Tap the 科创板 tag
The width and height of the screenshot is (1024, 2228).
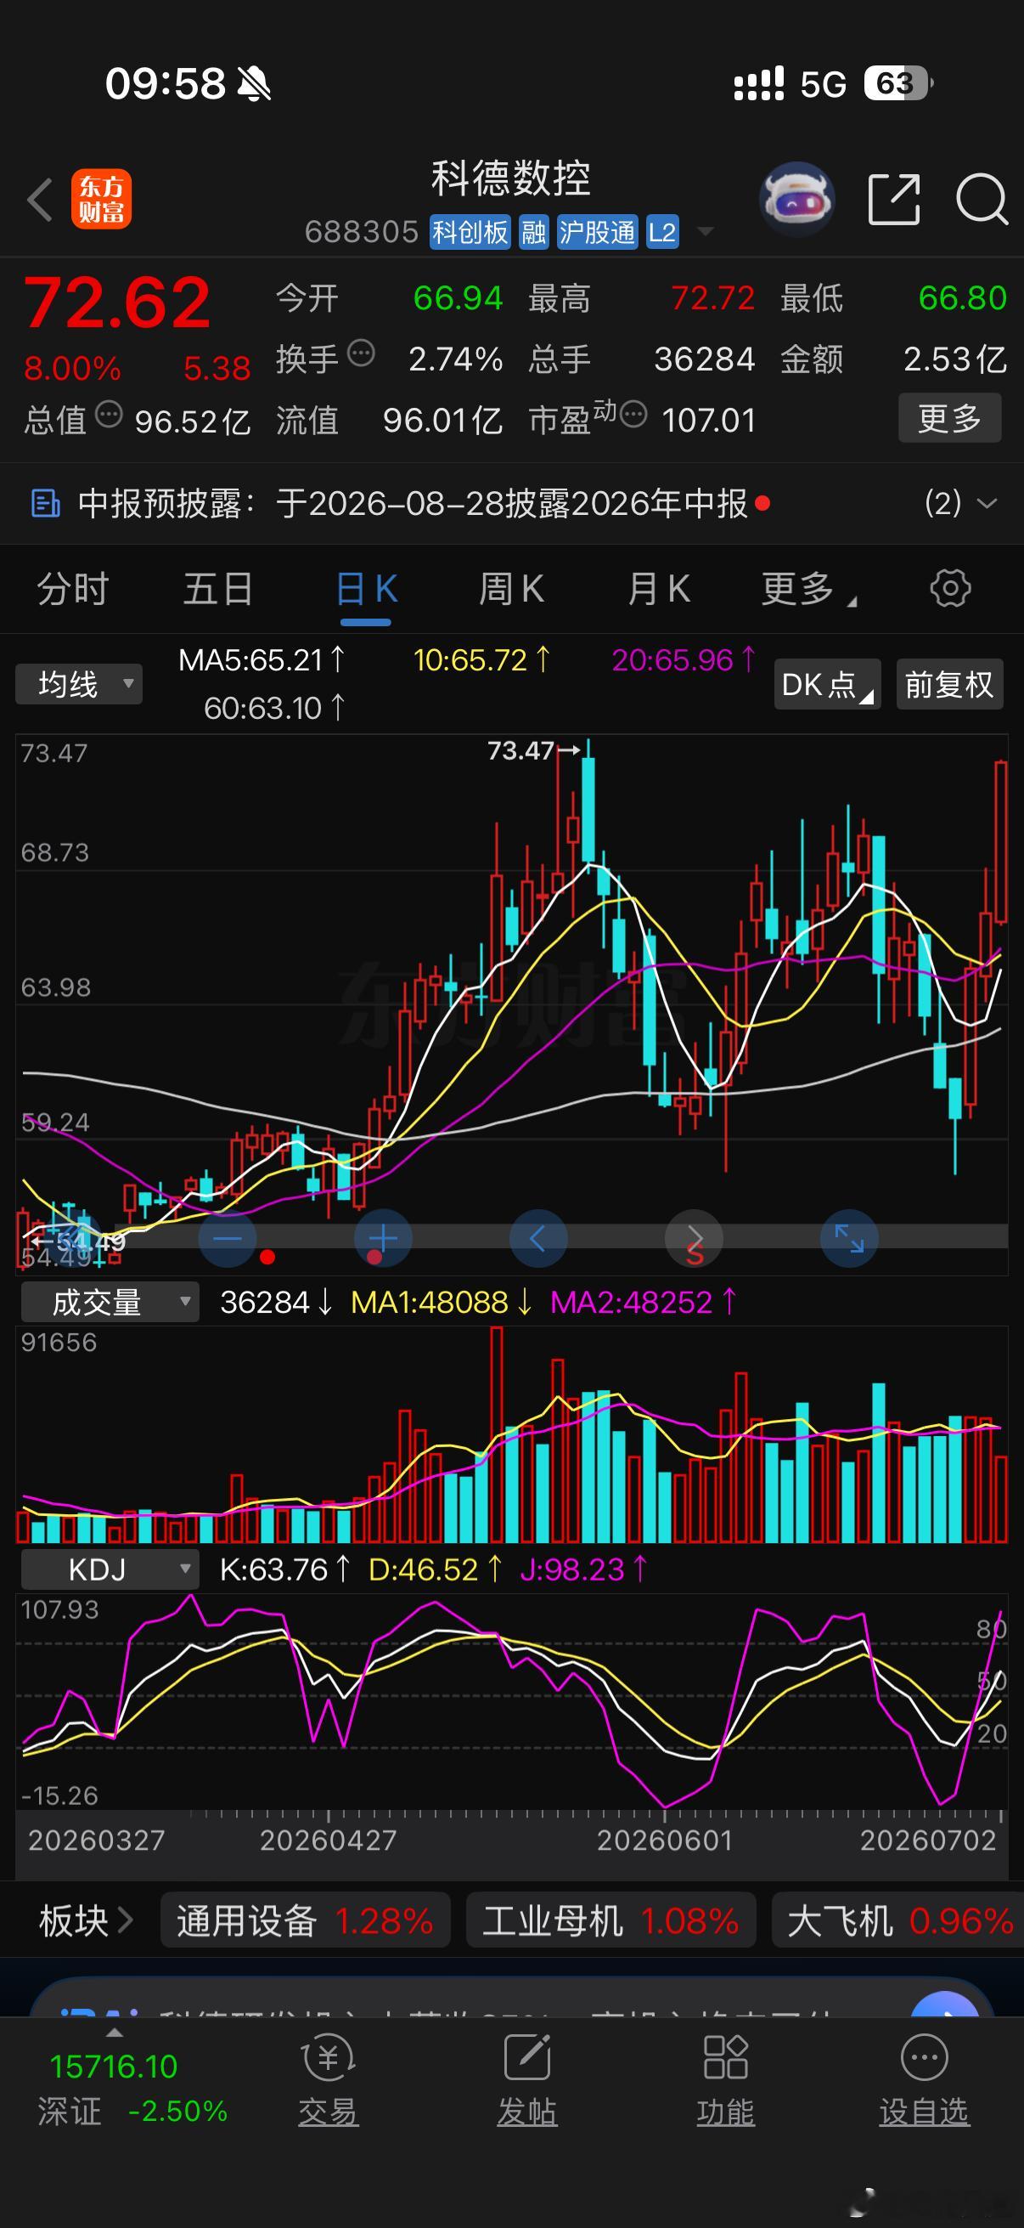pyautogui.click(x=471, y=232)
